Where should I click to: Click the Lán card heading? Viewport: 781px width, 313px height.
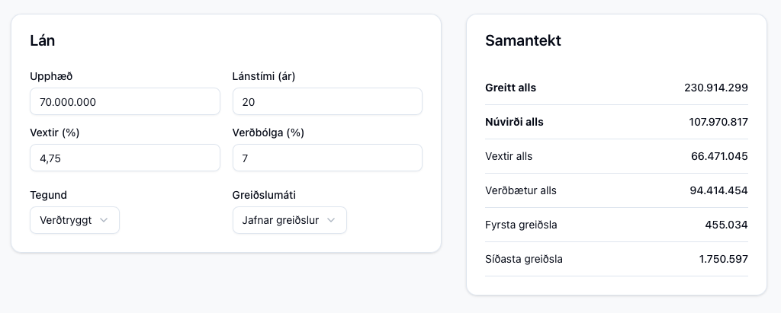pos(42,41)
